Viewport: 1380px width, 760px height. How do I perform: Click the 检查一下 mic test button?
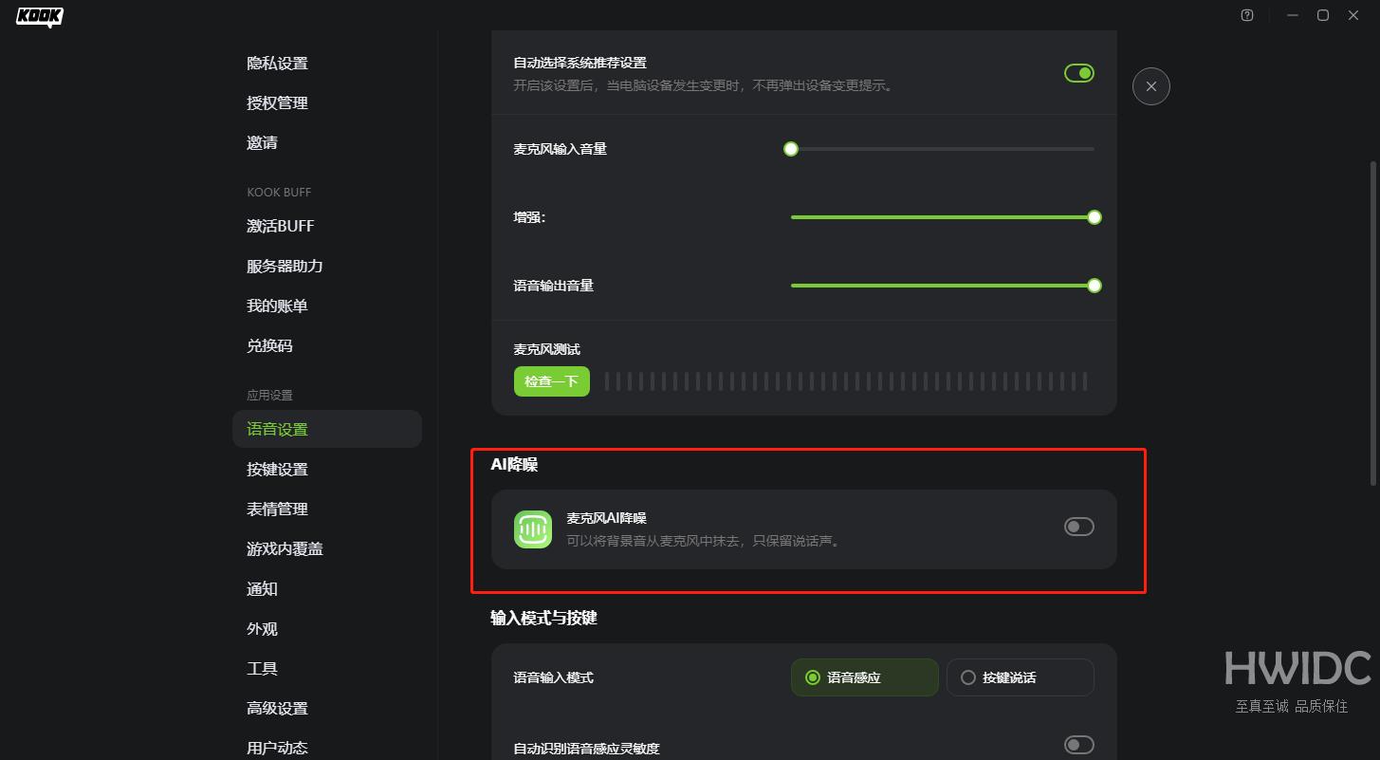tap(552, 381)
